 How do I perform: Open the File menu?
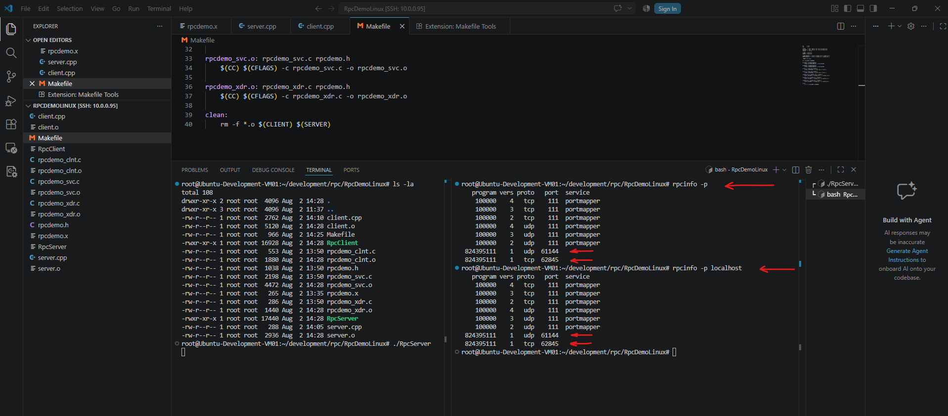pos(26,8)
